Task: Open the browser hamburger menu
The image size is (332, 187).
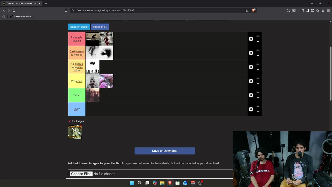Action: 328,10
